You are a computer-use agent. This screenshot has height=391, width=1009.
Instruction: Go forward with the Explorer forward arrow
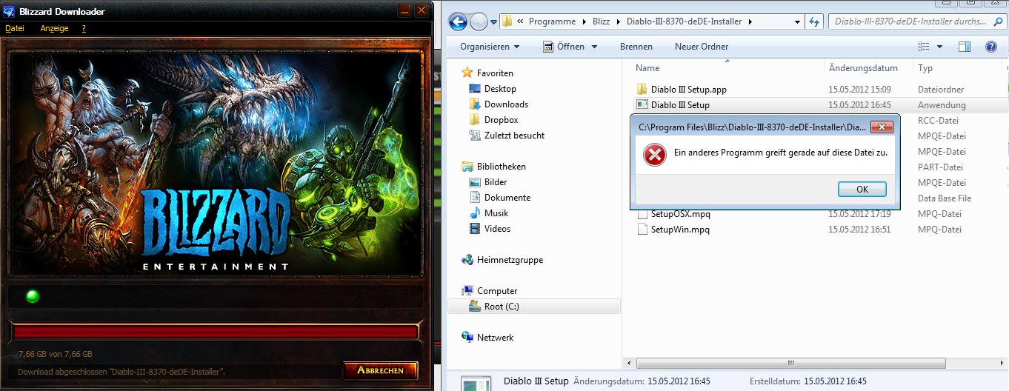(479, 21)
